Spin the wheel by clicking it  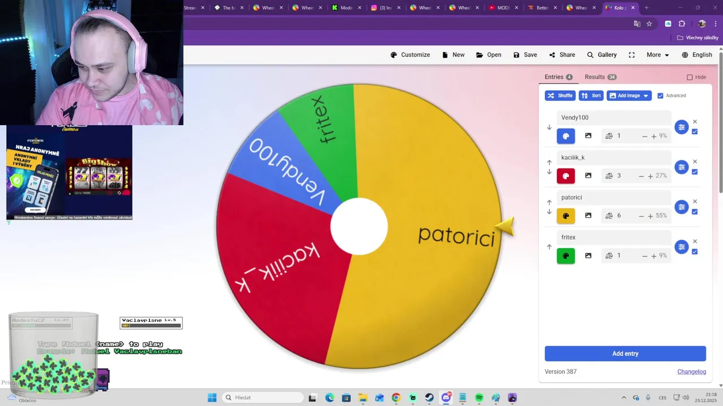pos(359,227)
